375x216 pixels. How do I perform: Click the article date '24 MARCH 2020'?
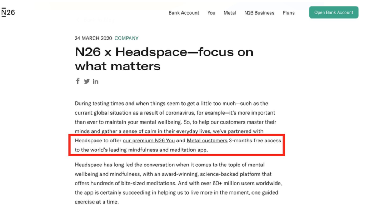coord(93,38)
